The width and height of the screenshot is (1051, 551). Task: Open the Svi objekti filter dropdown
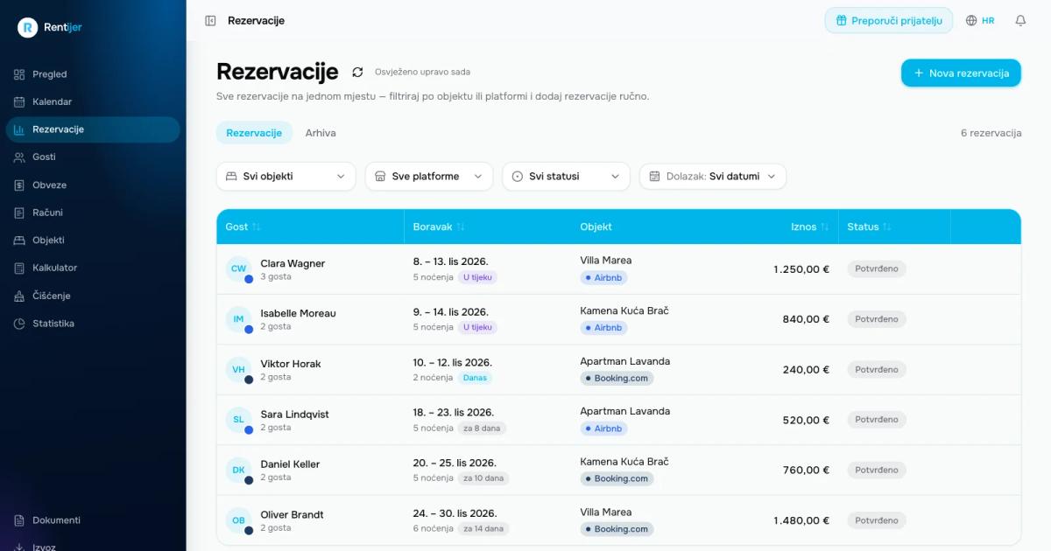click(x=286, y=176)
